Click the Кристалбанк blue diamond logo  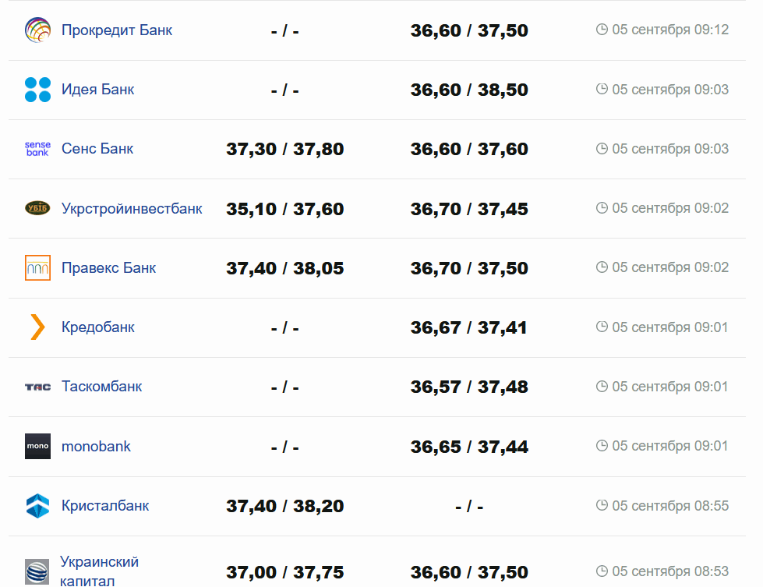click(37, 506)
